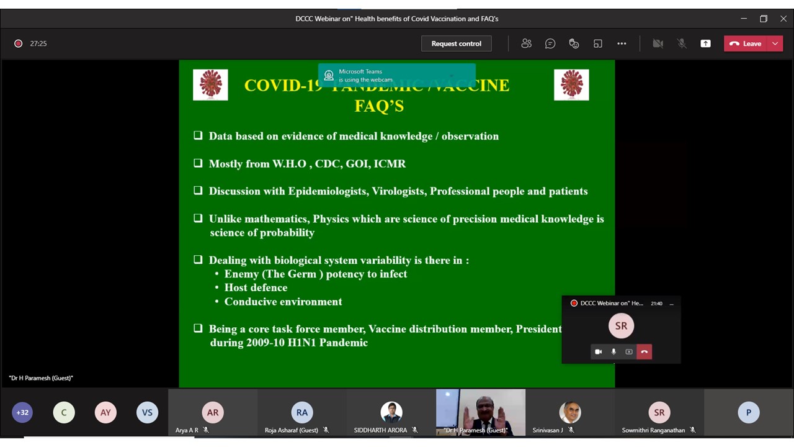Select the Request control button

[457, 43]
